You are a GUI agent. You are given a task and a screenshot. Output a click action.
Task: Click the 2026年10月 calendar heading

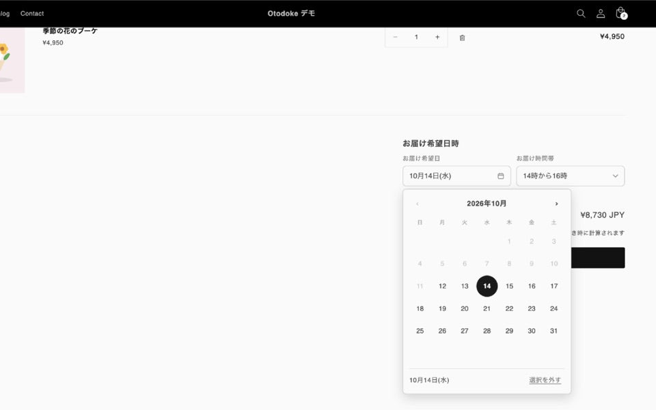pyautogui.click(x=487, y=204)
